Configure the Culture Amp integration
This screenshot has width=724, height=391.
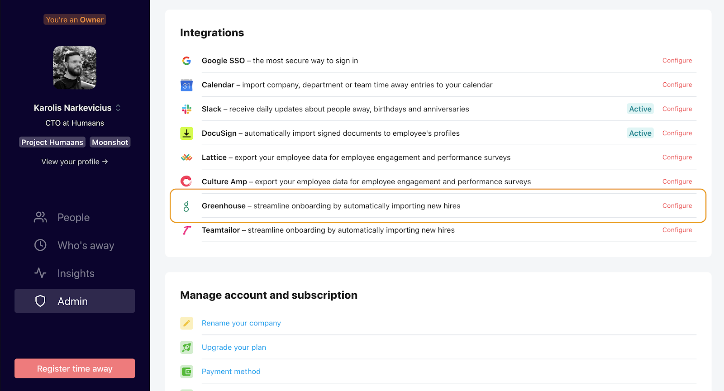click(x=677, y=181)
